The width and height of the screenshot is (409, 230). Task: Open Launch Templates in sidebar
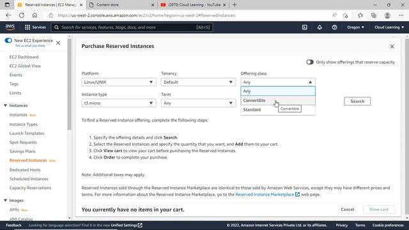pos(27,134)
